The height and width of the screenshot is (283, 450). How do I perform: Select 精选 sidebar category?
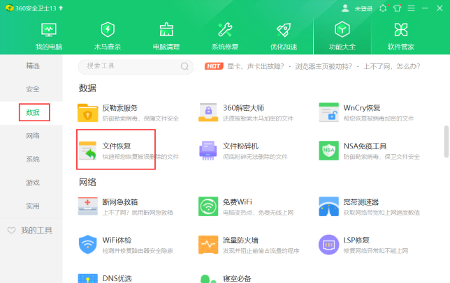[x=33, y=66]
